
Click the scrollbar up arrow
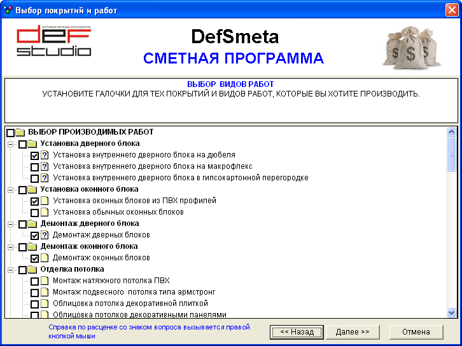coord(451,132)
